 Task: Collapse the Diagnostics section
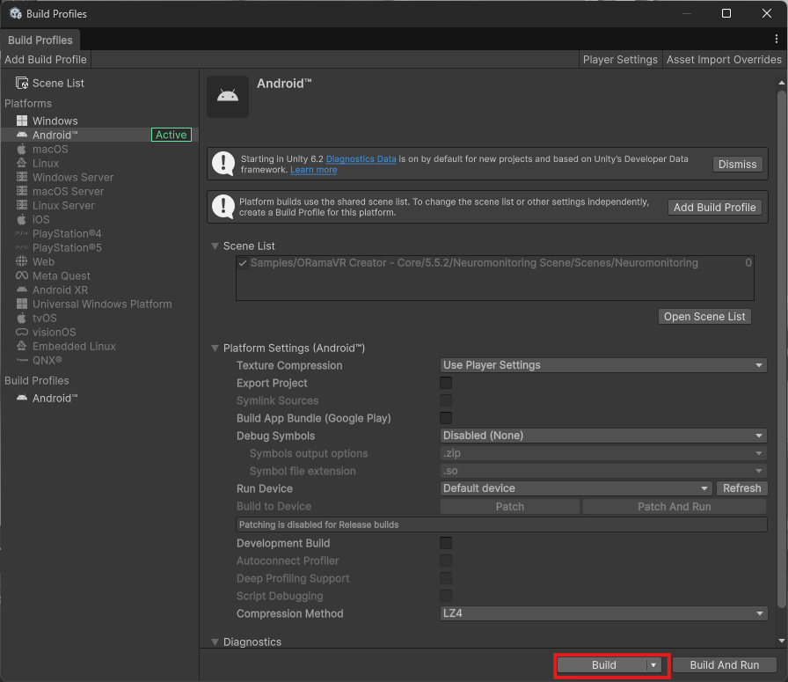pos(215,642)
